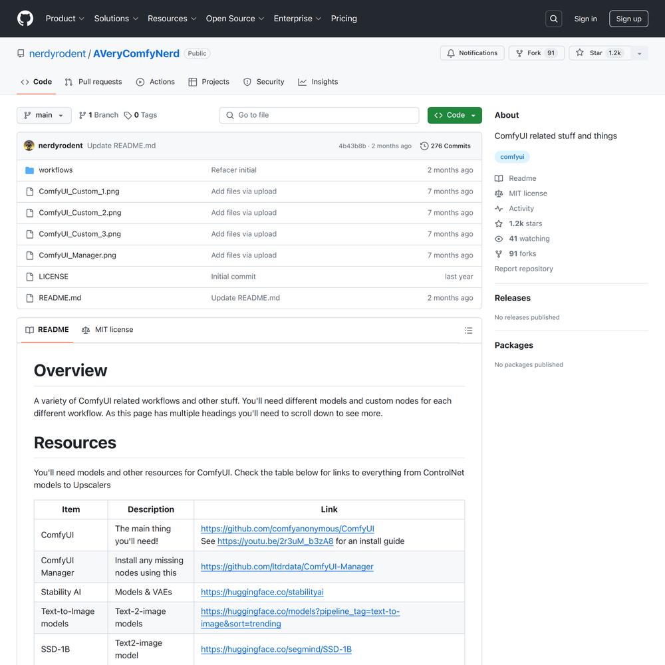Click the pulse icon beside Activity

point(499,209)
